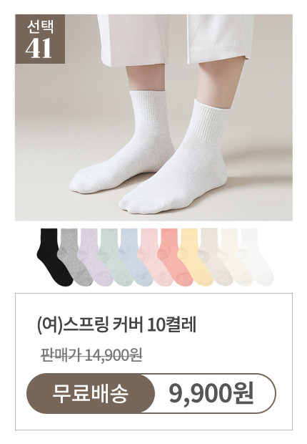Select the light pink sock swatch
This screenshot has width=307, height=444.
click(154, 257)
